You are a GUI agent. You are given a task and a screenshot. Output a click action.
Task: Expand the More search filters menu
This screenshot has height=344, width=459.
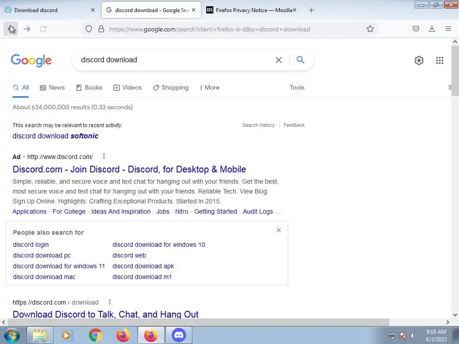210,87
